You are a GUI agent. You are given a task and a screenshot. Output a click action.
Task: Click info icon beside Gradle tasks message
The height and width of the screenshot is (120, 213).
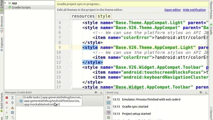[x=21, y=101]
